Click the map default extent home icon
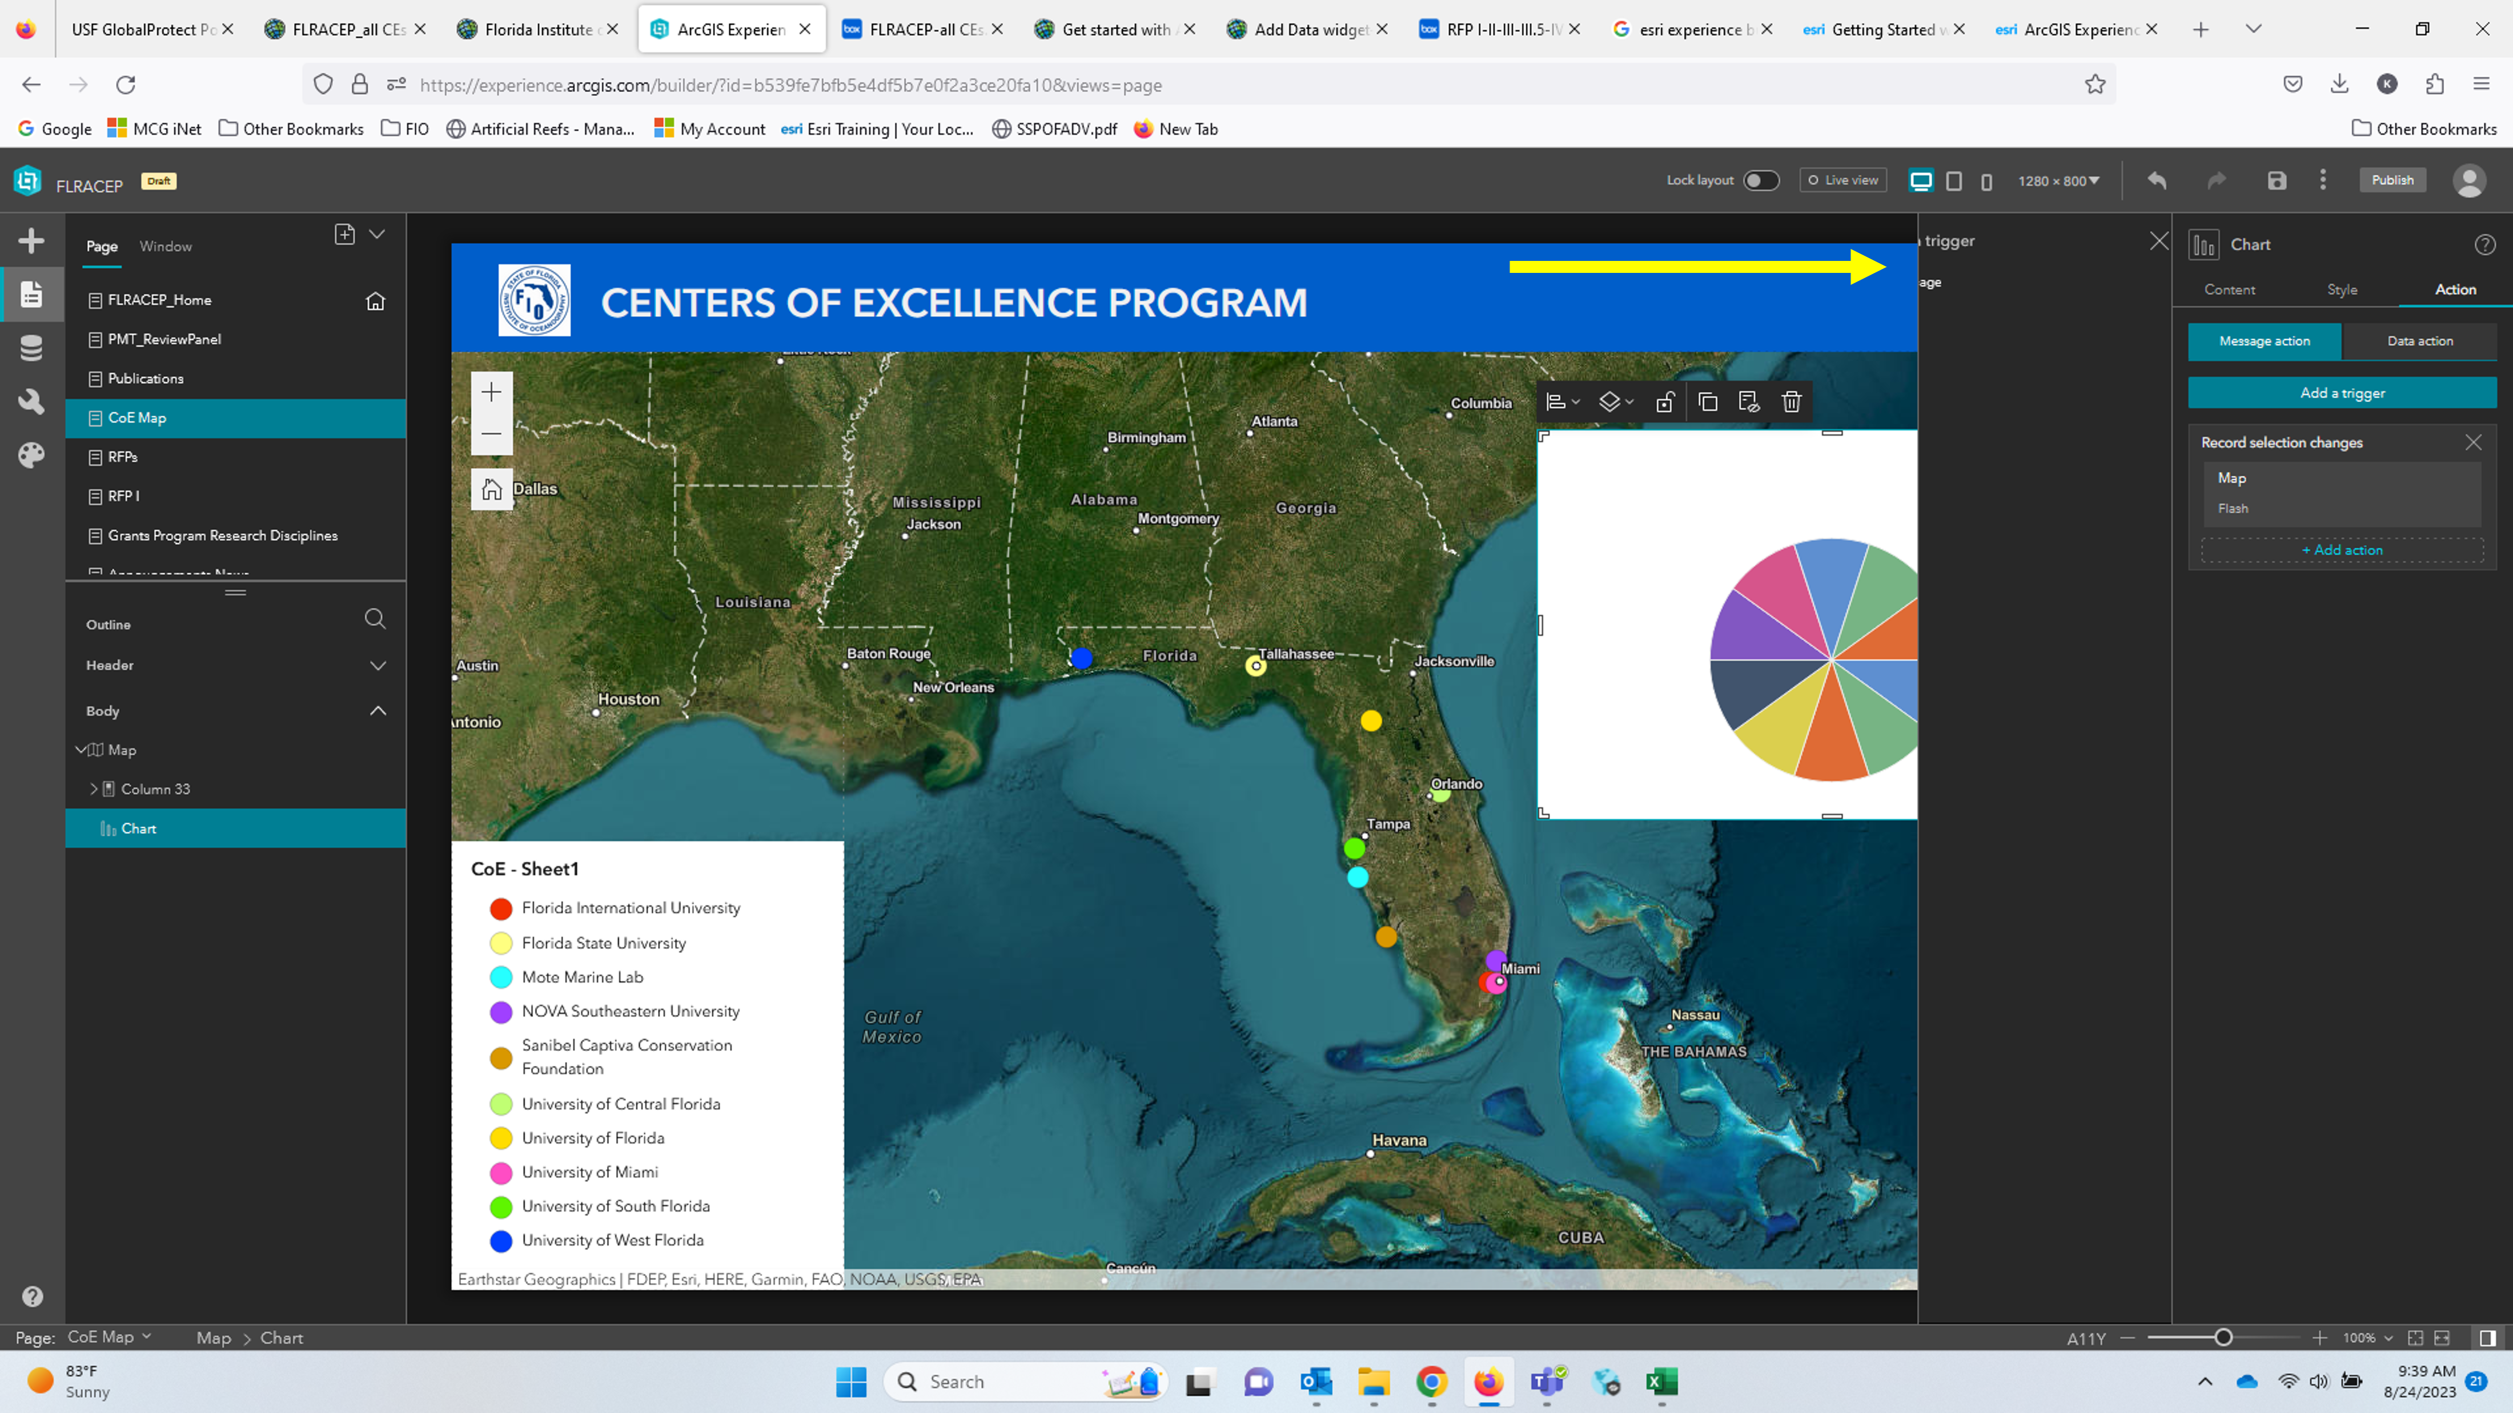Viewport: 2513px width, 1413px height. 492,489
